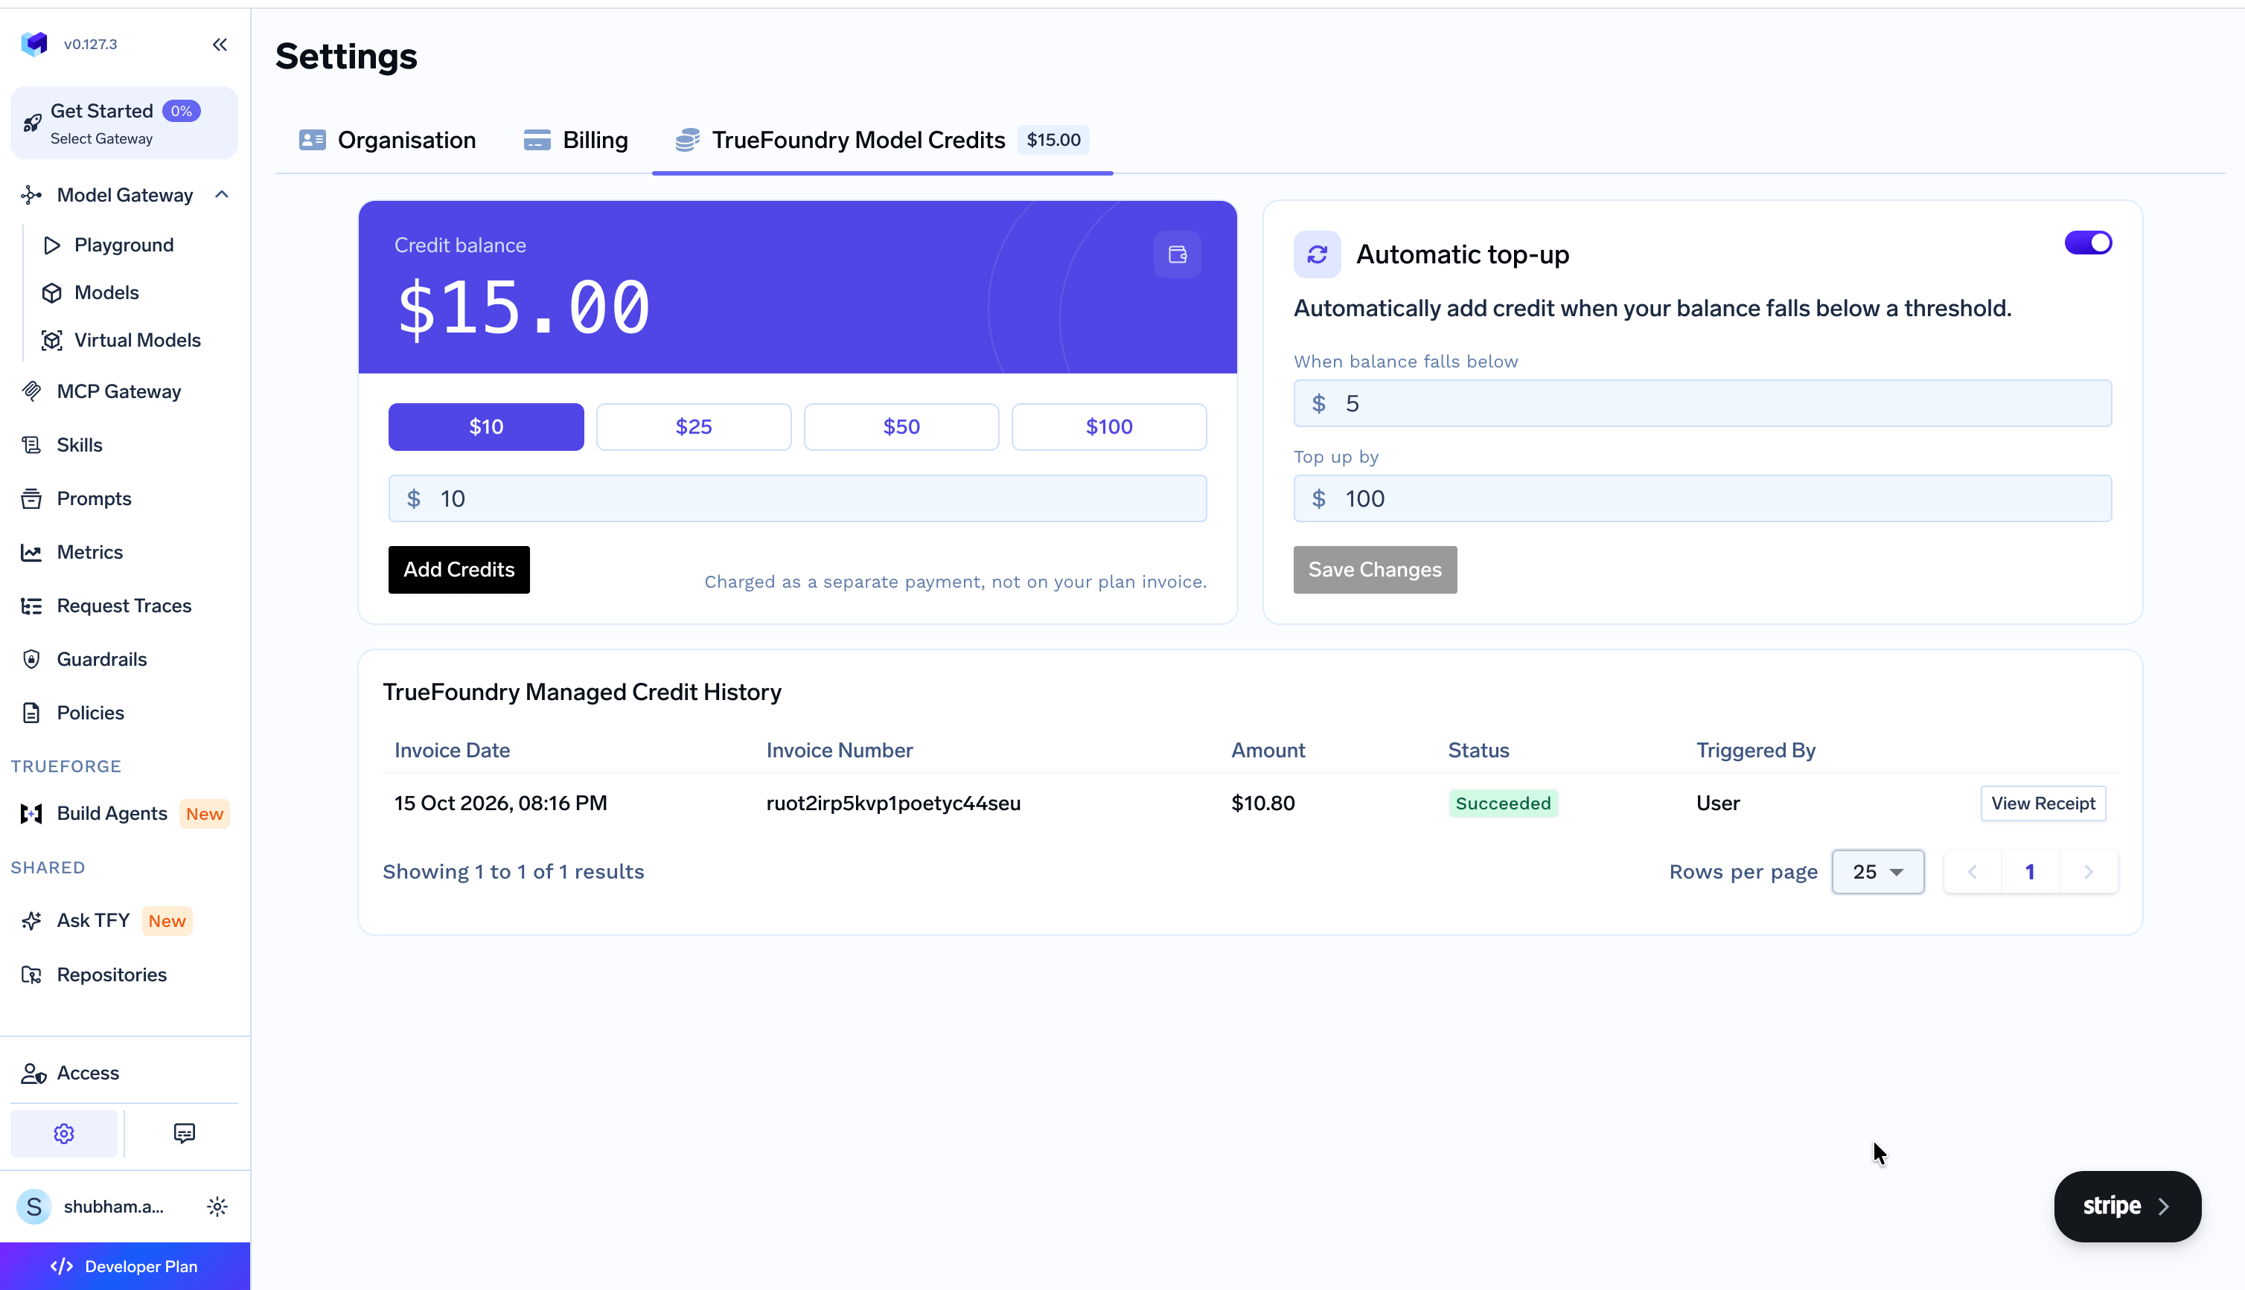Edit the 'Top up by' amount field
The image size is (2245, 1290).
[x=1702, y=498]
